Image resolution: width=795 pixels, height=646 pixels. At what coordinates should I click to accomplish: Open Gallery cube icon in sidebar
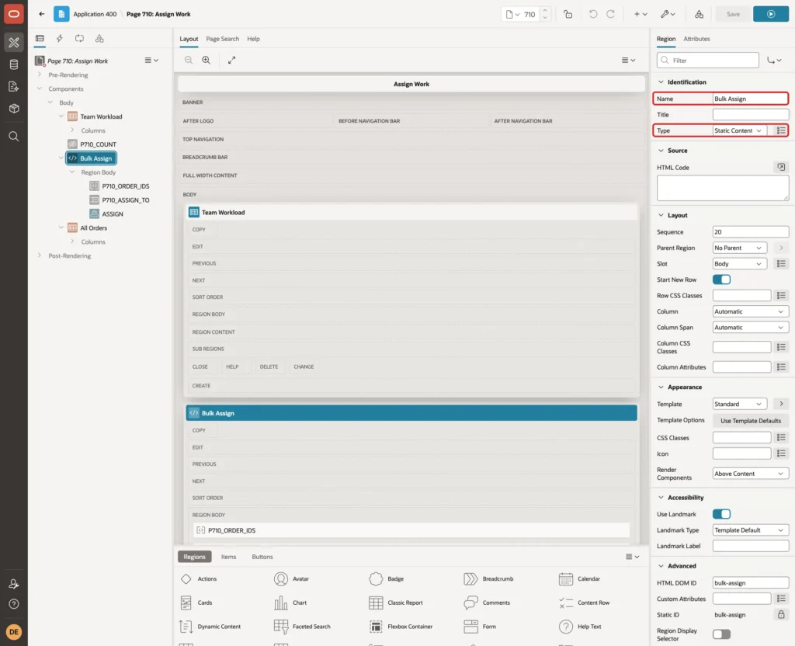click(14, 108)
